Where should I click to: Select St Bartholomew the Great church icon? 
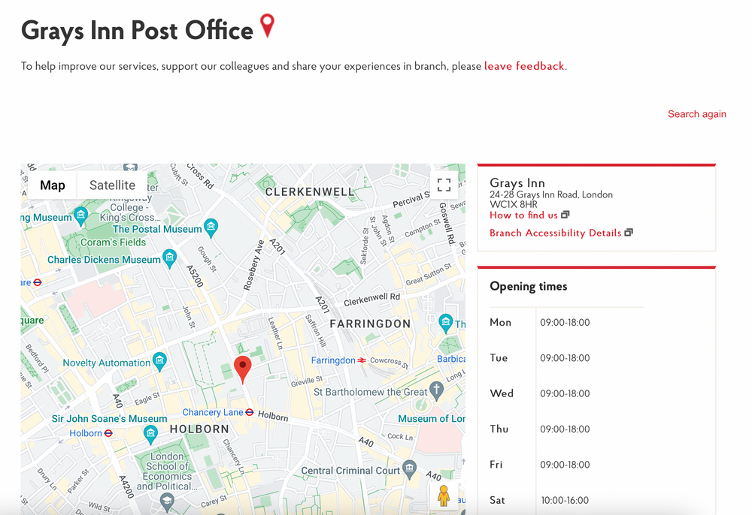(x=436, y=390)
